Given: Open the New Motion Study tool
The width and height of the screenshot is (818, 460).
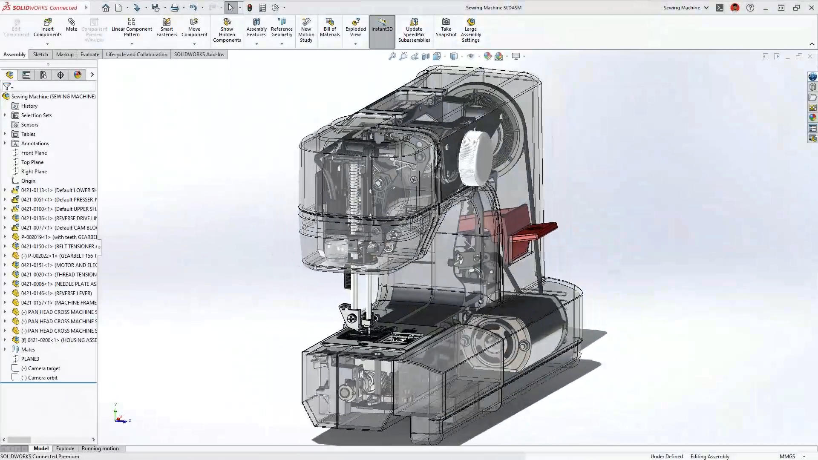Looking at the screenshot, I should click(x=305, y=30).
